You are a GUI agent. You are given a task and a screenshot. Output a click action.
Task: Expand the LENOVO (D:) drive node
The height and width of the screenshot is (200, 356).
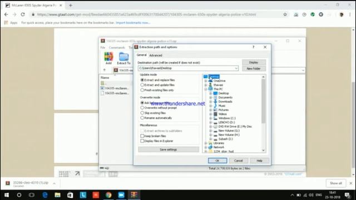(x=210, y=122)
